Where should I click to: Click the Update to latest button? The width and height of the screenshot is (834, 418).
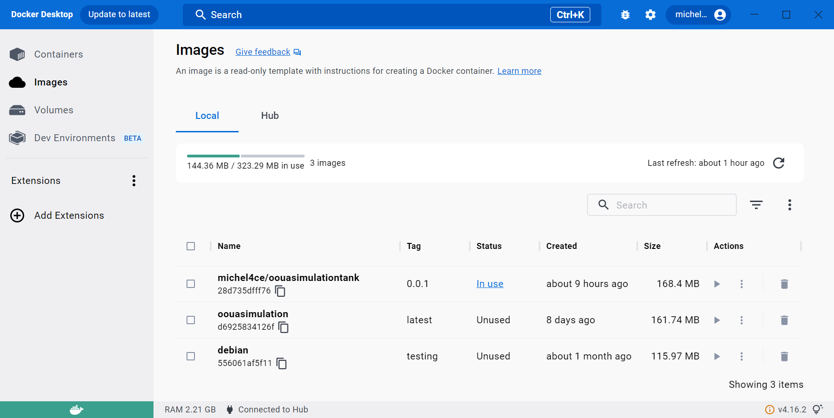(119, 15)
